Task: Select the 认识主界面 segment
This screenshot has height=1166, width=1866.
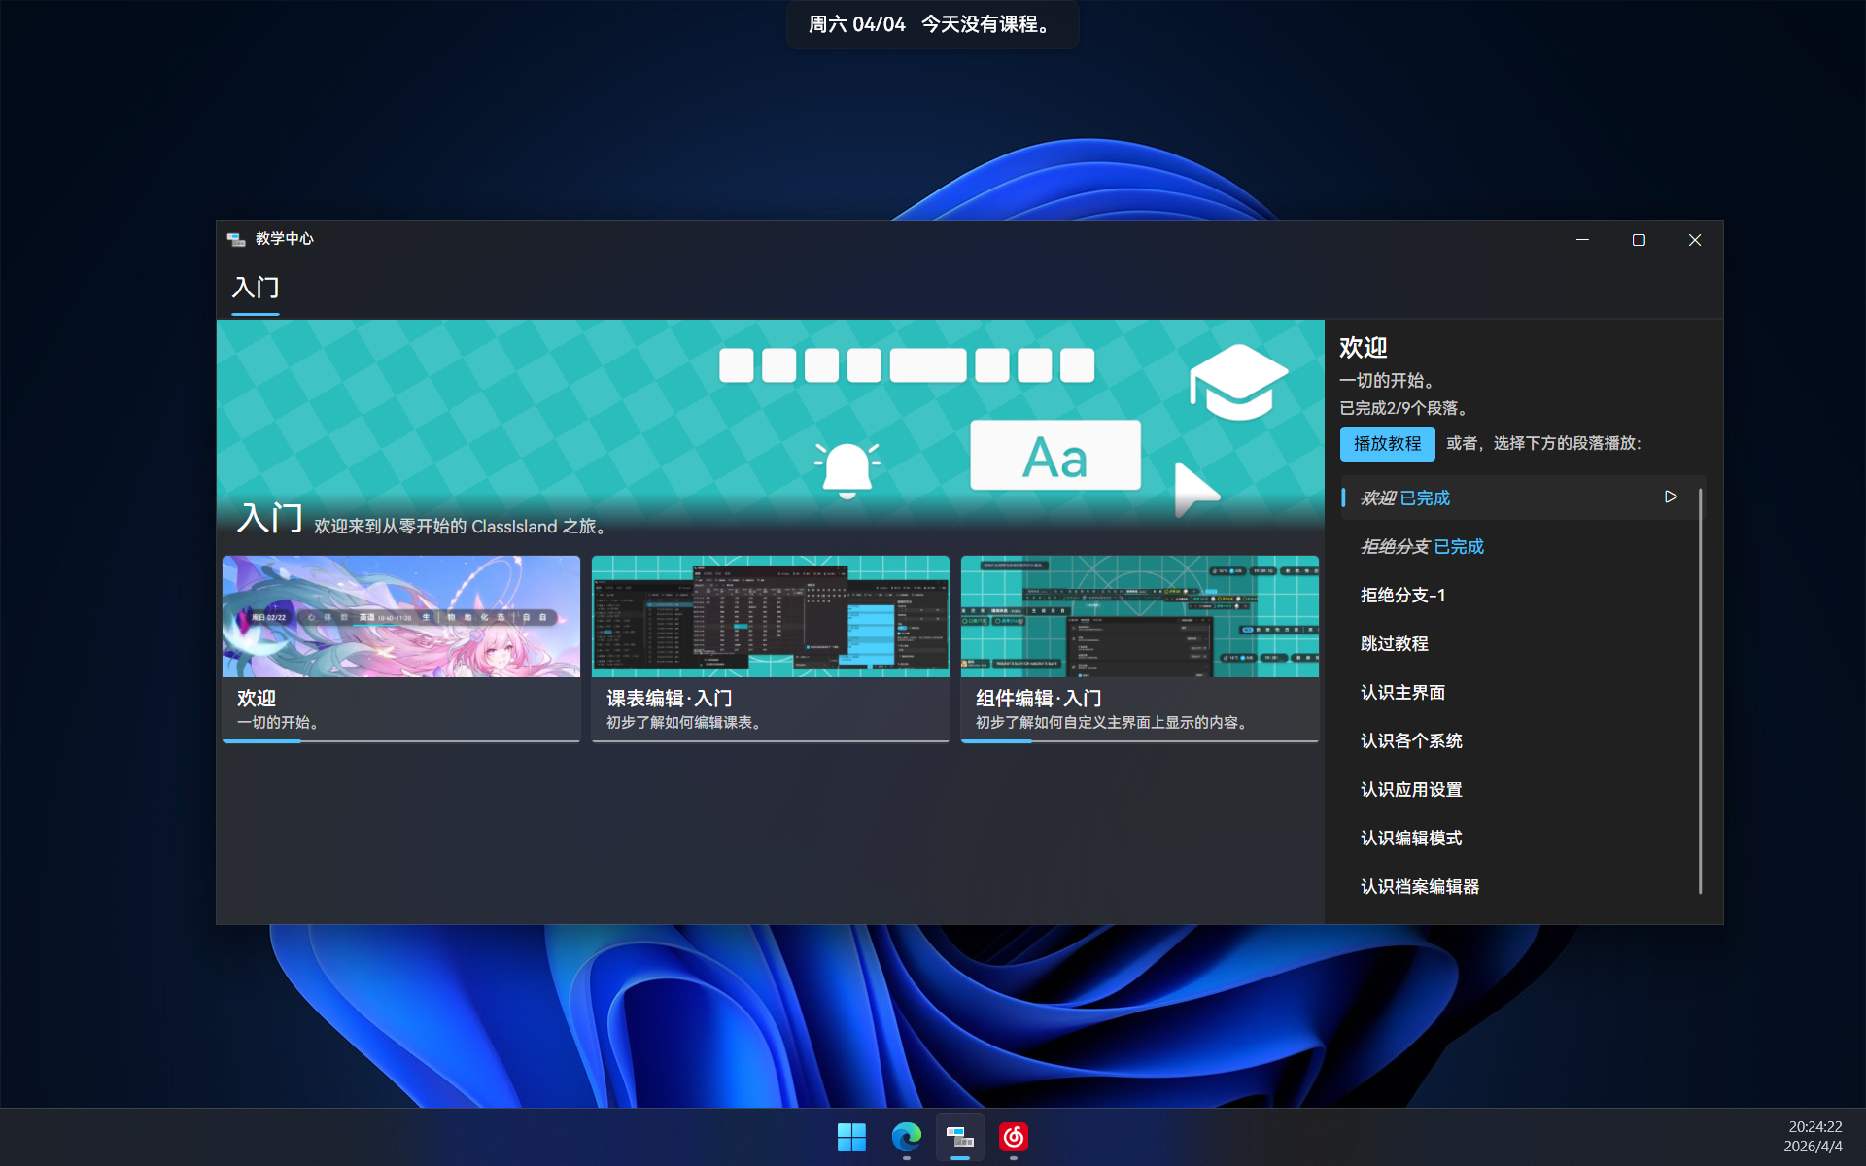Action: click(x=1402, y=692)
